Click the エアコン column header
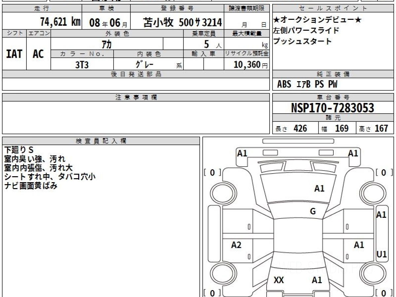Viewport: 396px width, 297px height. pos(39,33)
